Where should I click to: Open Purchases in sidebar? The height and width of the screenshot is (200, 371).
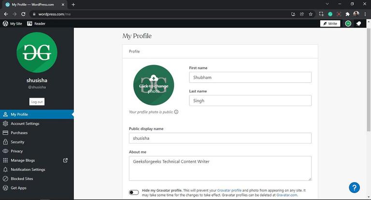point(37,133)
